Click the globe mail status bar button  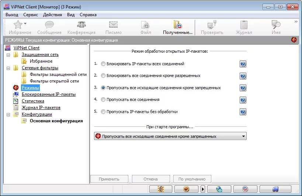(219, 189)
